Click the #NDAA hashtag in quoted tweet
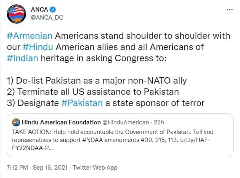 pyautogui.click(x=93, y=140)
